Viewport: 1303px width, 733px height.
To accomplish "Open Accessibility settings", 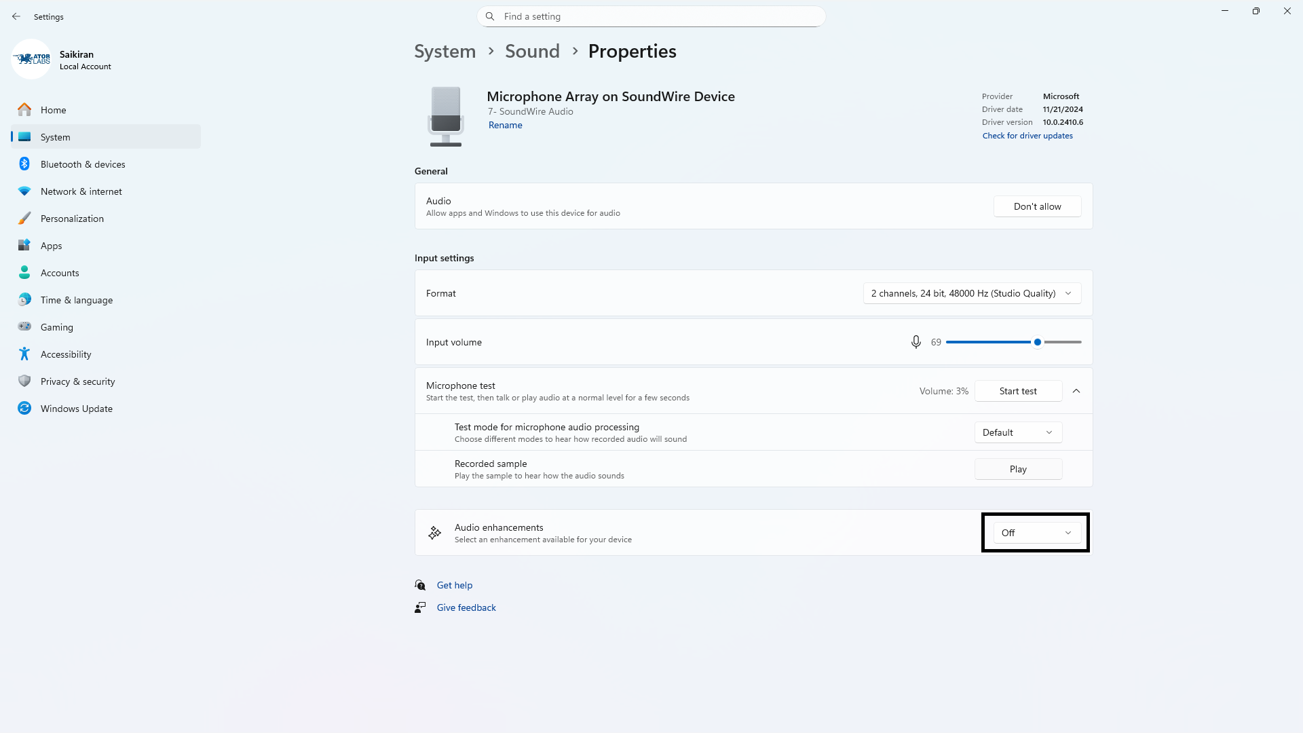I will (65, 354).
